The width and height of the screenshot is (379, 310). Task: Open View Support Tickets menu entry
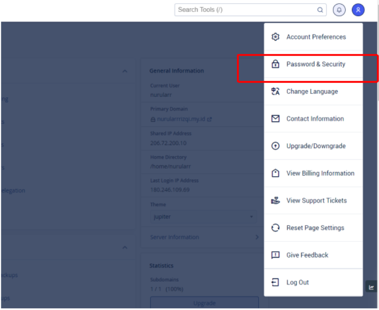point(313,201)
